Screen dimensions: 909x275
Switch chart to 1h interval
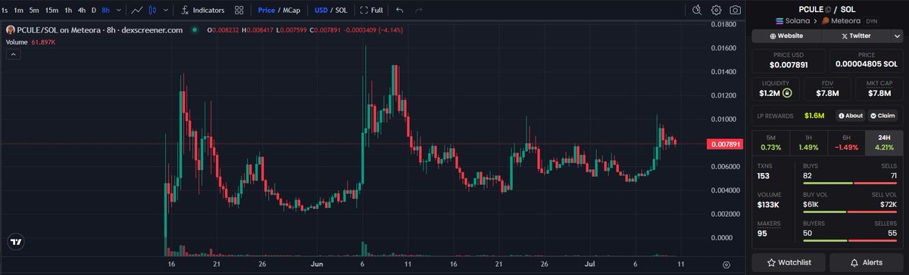[x=68, y=11]
